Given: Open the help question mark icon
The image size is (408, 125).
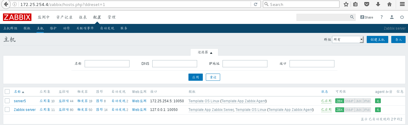Looking at the screenshot, I should pyautogui.click(x=382, y=17).
